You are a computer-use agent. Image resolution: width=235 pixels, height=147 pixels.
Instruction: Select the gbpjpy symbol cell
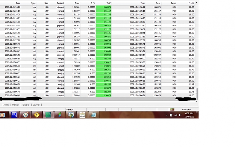coord(61,70)
